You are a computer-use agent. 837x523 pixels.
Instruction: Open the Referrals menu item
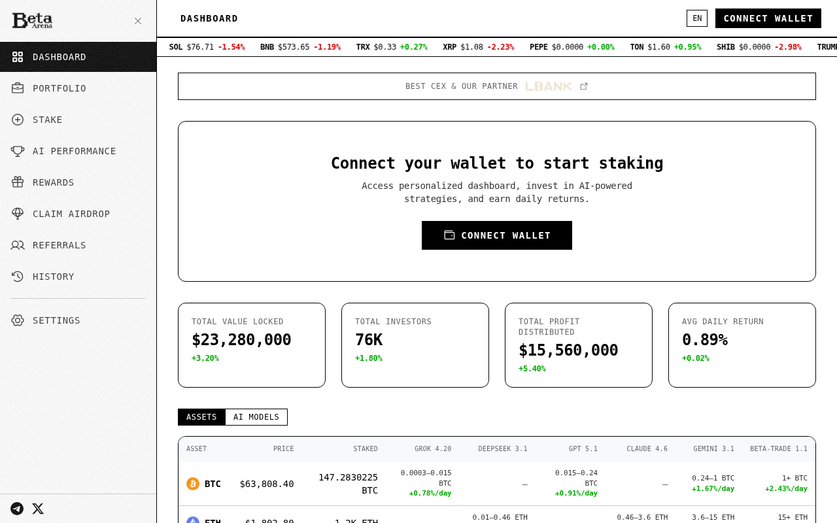coord(78,245)
